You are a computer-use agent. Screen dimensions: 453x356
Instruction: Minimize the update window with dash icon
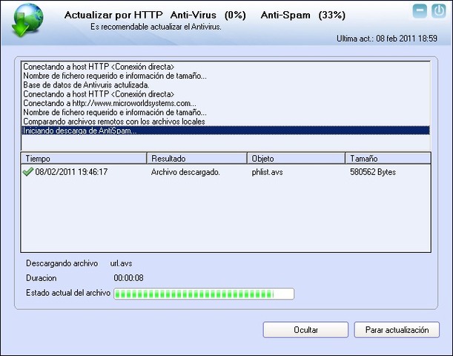(420, 11)
